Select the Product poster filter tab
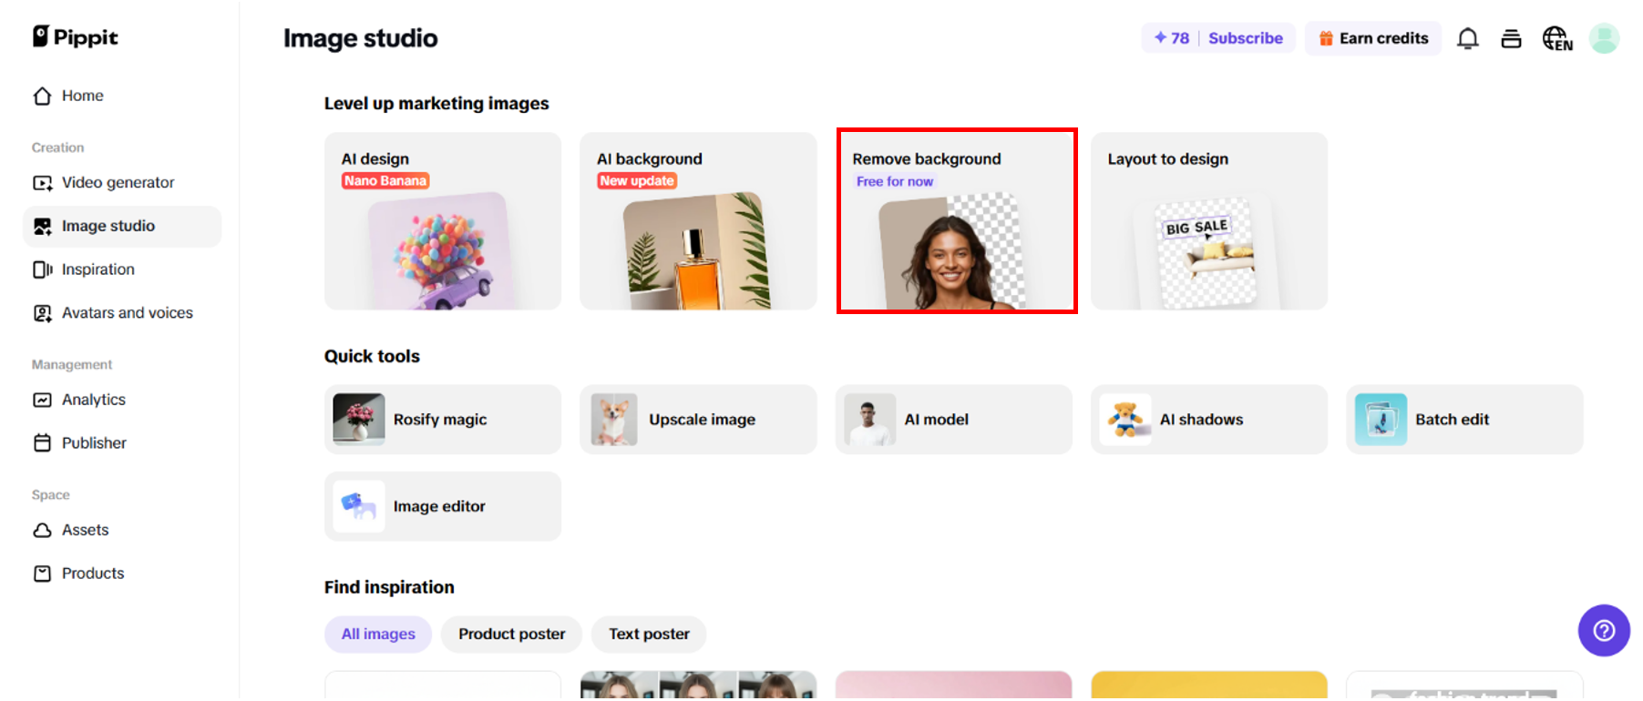This screenshot has height=701, width=1643. click(x=511, y=635)
